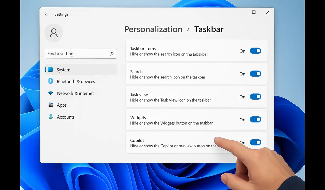Click the Bluetooth icon in the sidebar
This screenshot has height=190, width=325.
[x=51, y=81]
